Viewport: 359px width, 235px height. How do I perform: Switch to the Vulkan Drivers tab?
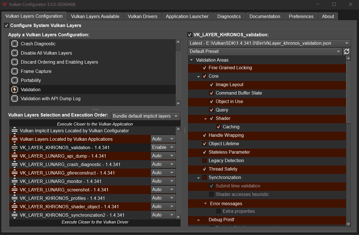point(142,16)
